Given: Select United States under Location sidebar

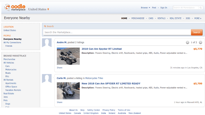Looking at the screenshot, I should 10,30.
